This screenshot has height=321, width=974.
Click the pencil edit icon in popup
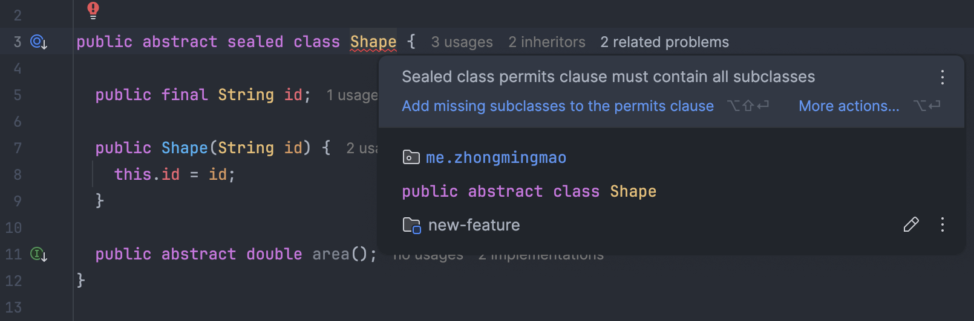911,224
